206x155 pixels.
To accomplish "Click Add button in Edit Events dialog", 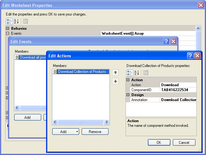I will point(28,117).
